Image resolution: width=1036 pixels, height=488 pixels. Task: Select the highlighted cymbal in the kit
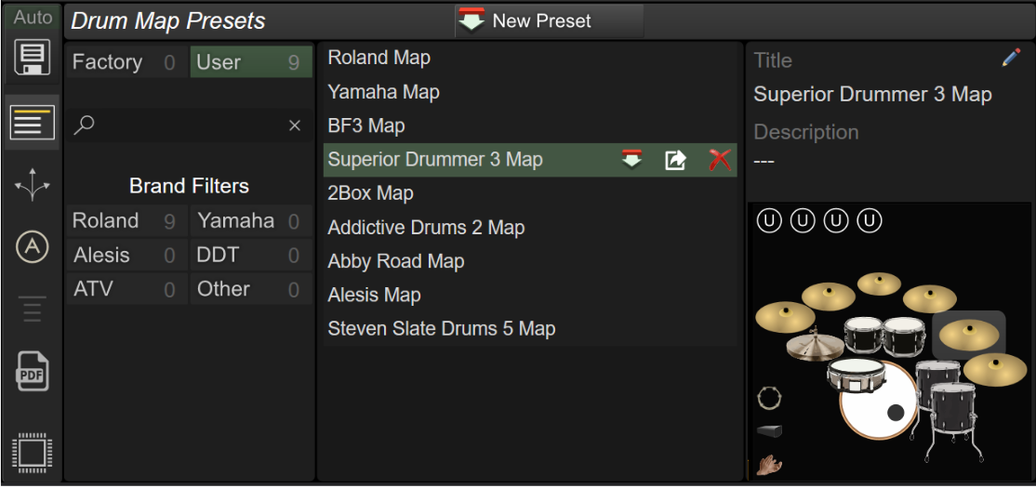[x=969, y=336]
